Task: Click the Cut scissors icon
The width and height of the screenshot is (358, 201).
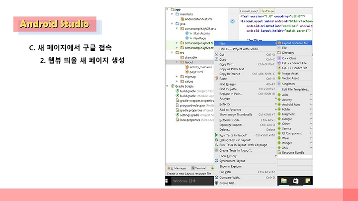Action: 216,54
